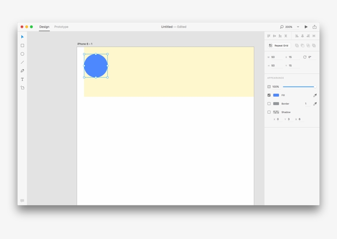The width and height of the screenshot is (337, 239).
Task: Select the Pen tool
Action: 22,71
